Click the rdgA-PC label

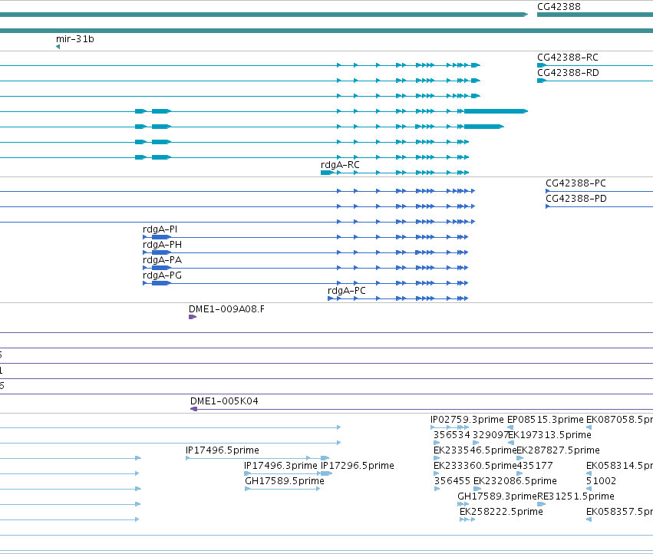pos(347,291)
